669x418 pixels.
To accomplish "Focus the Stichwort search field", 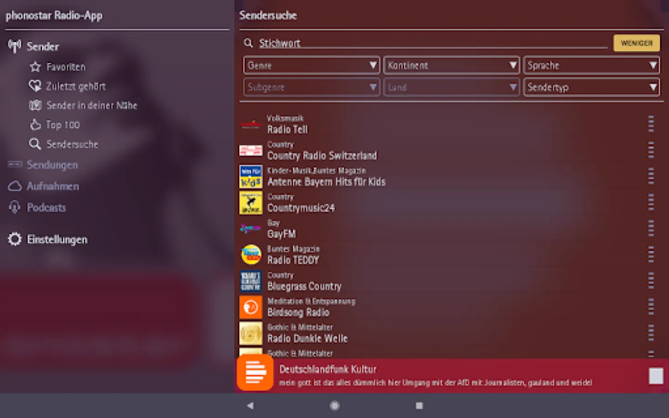I will [x=433, y=43].
